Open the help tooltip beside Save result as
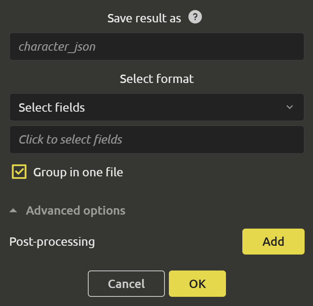The image size is (313, 306). [x=195, y=17]
